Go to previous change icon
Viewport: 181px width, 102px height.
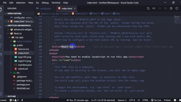click(154, 8)
